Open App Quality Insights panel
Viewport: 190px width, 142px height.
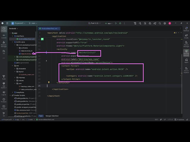tap(4, 85)
